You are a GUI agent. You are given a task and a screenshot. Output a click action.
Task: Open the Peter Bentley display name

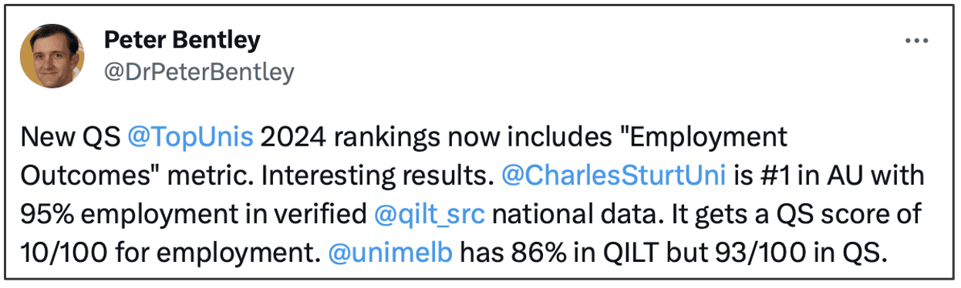pyautogui.click(x=181, y=39)
